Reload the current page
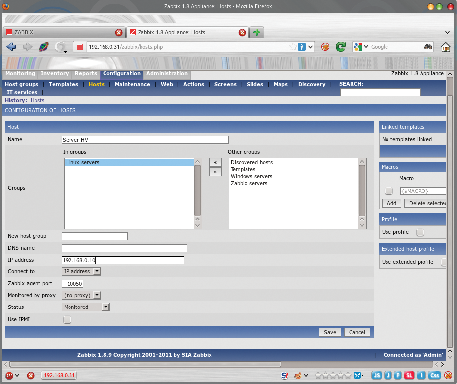Viewport: 457px width, 384px height. tap(340, 47)
